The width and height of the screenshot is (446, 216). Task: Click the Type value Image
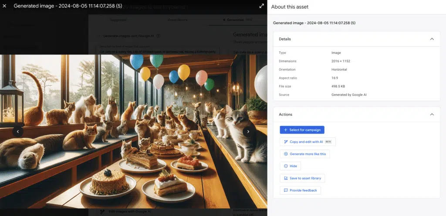pos(336,53)
